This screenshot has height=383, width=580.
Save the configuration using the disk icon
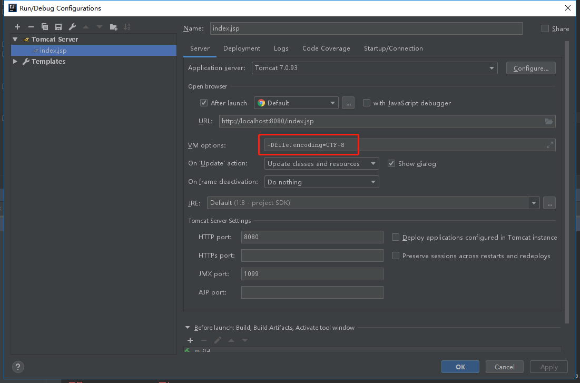click(x=58, y=27)
